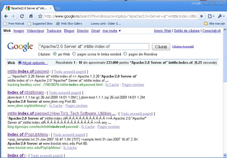Viewport: 227px width, 158px height.
Task: Click the page scrollbar down arrow
Action: click(x=225, y=155)
